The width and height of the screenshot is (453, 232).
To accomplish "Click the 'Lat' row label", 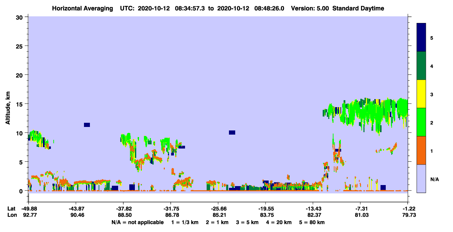I will [x=11, y=209].
